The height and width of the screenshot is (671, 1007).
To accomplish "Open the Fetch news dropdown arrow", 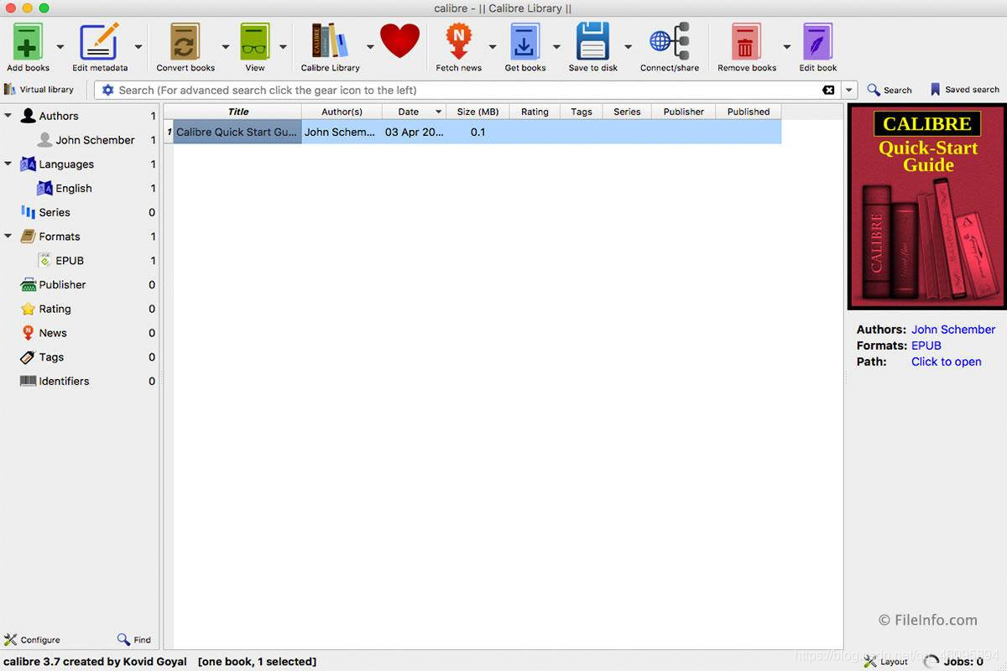I will pyautogui.click(x=492, y=47).
